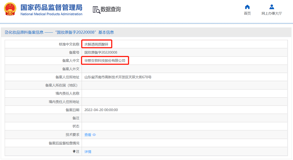Image resolution: width=293 pixels, height=160 pixels.
Task: Click the user icon above 网上办事大厅
Action: point(272,7)
